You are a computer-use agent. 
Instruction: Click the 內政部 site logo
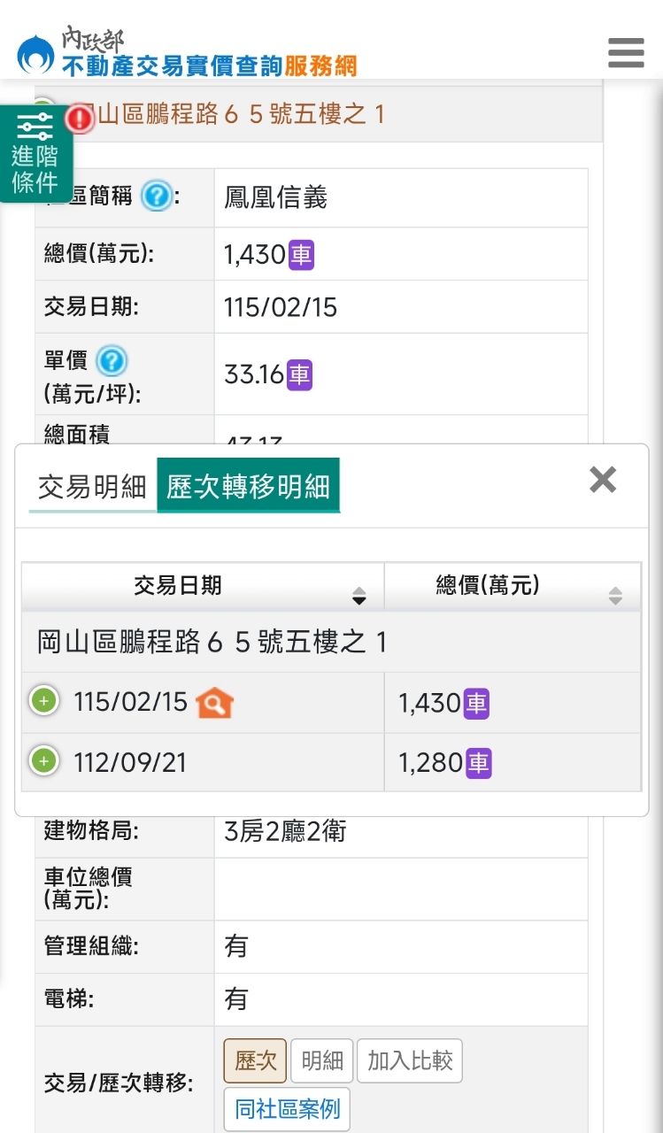pyautogui.click(x=187, y=51)
